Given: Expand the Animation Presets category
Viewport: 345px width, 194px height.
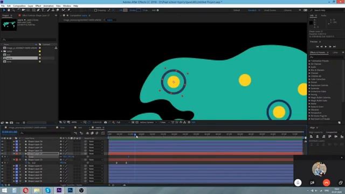Looking at the screenshot, I should tap(309, 61).
